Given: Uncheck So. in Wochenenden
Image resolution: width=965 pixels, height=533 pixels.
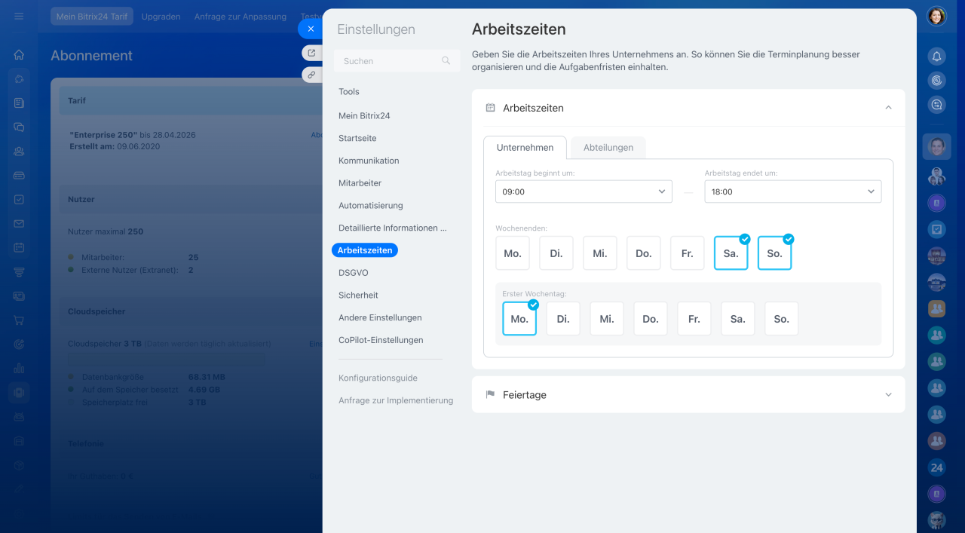Looking at the screenshot, I should 775,253.
